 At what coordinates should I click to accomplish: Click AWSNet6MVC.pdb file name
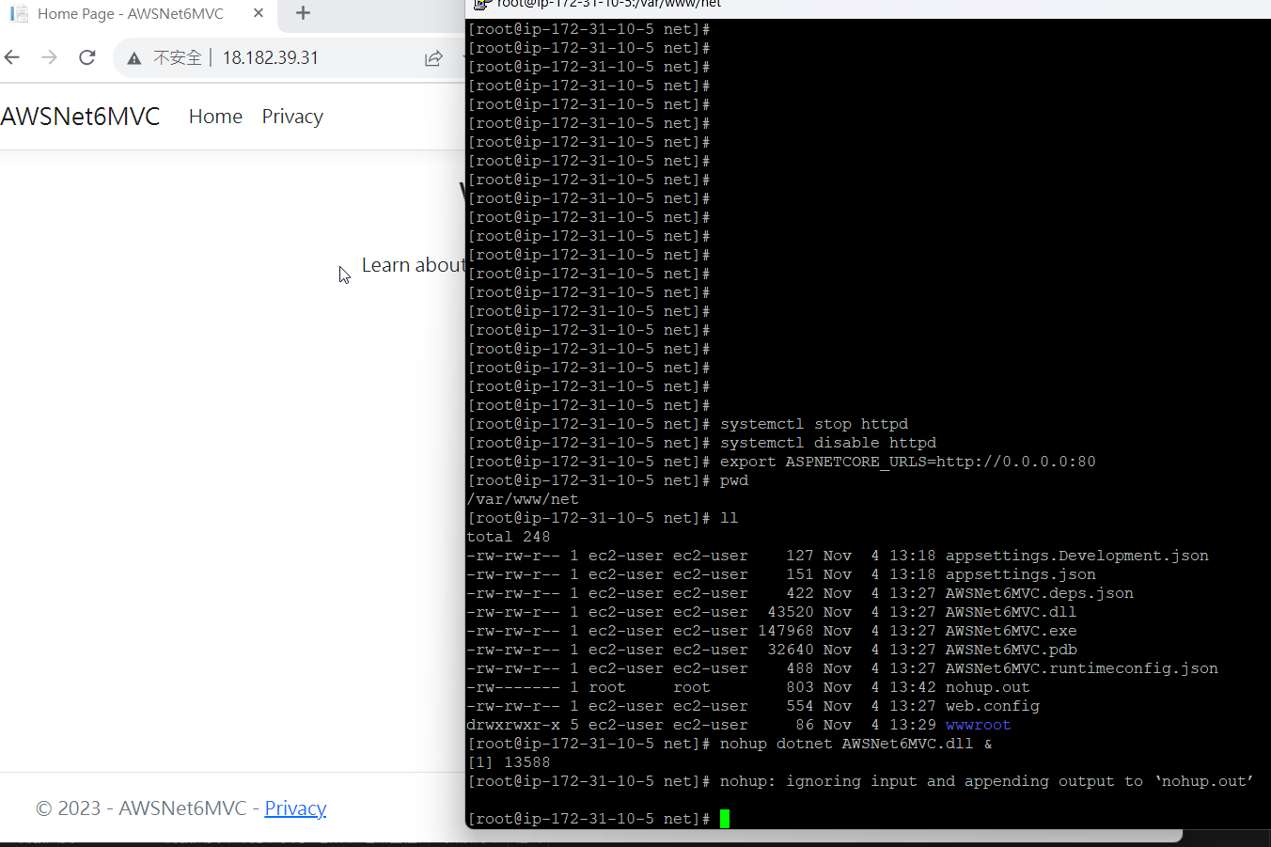[1012, 650]
